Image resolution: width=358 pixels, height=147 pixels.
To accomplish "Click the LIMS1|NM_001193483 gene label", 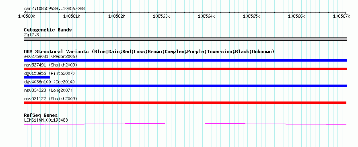I will (x=46, y=120).
